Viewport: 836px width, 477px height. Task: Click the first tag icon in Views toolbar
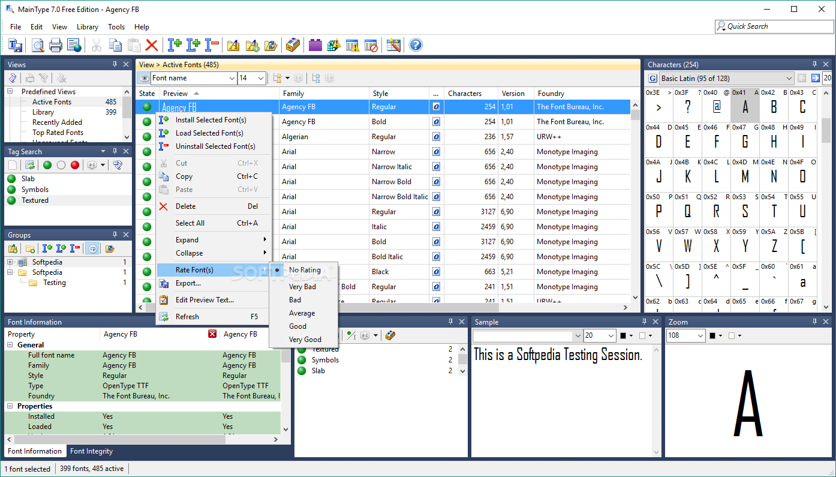[x=13, y=78]
